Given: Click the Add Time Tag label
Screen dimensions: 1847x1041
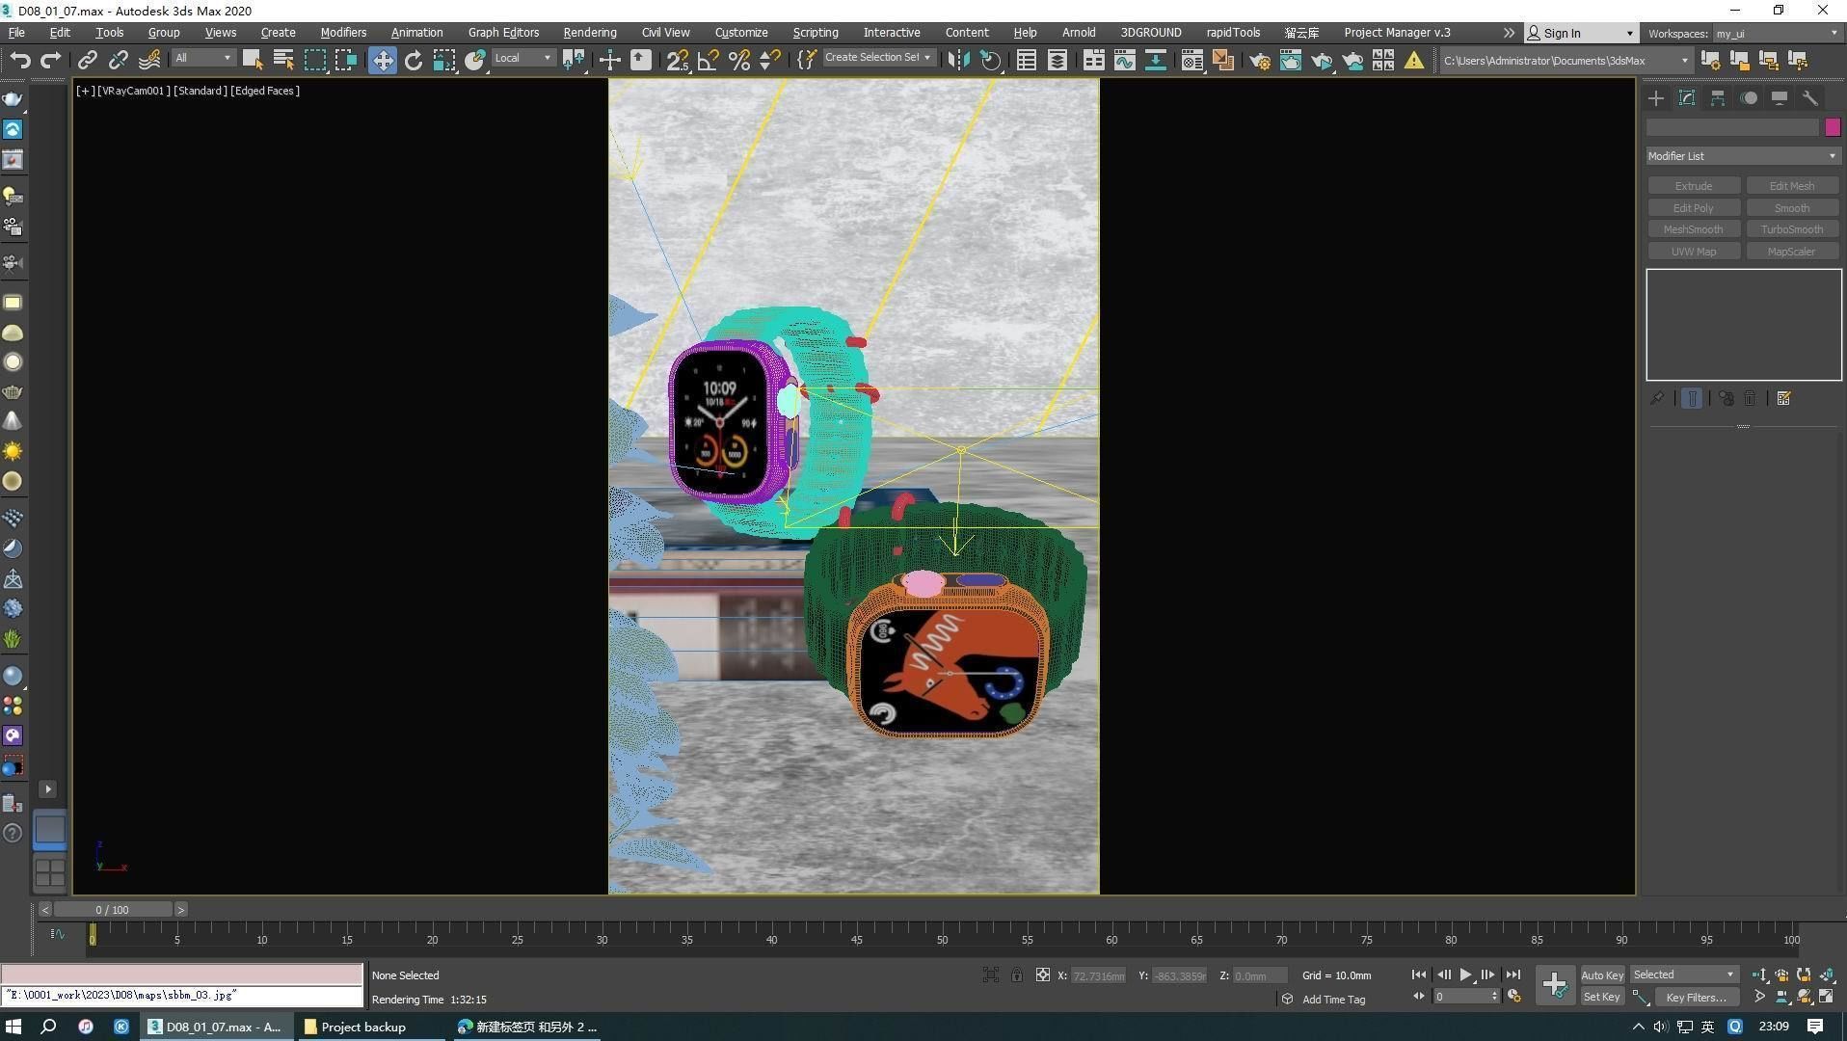Looking at the screenshot, I should tap(1333, 1000).
